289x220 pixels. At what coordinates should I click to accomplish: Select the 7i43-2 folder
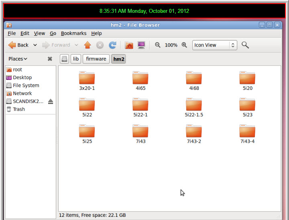[x=194, y=134]
